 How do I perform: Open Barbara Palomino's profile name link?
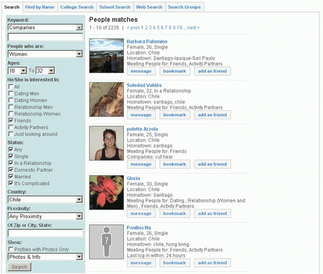point(147,41)
